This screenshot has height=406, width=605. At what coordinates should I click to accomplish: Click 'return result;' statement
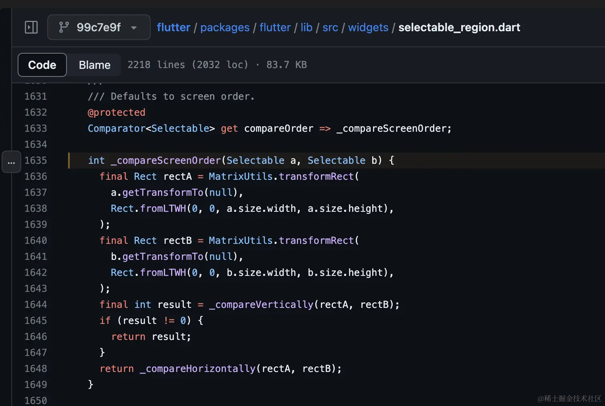point(151,337)
